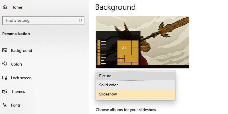
Task: Click the desktop background preview image
Action: (142, 42)
